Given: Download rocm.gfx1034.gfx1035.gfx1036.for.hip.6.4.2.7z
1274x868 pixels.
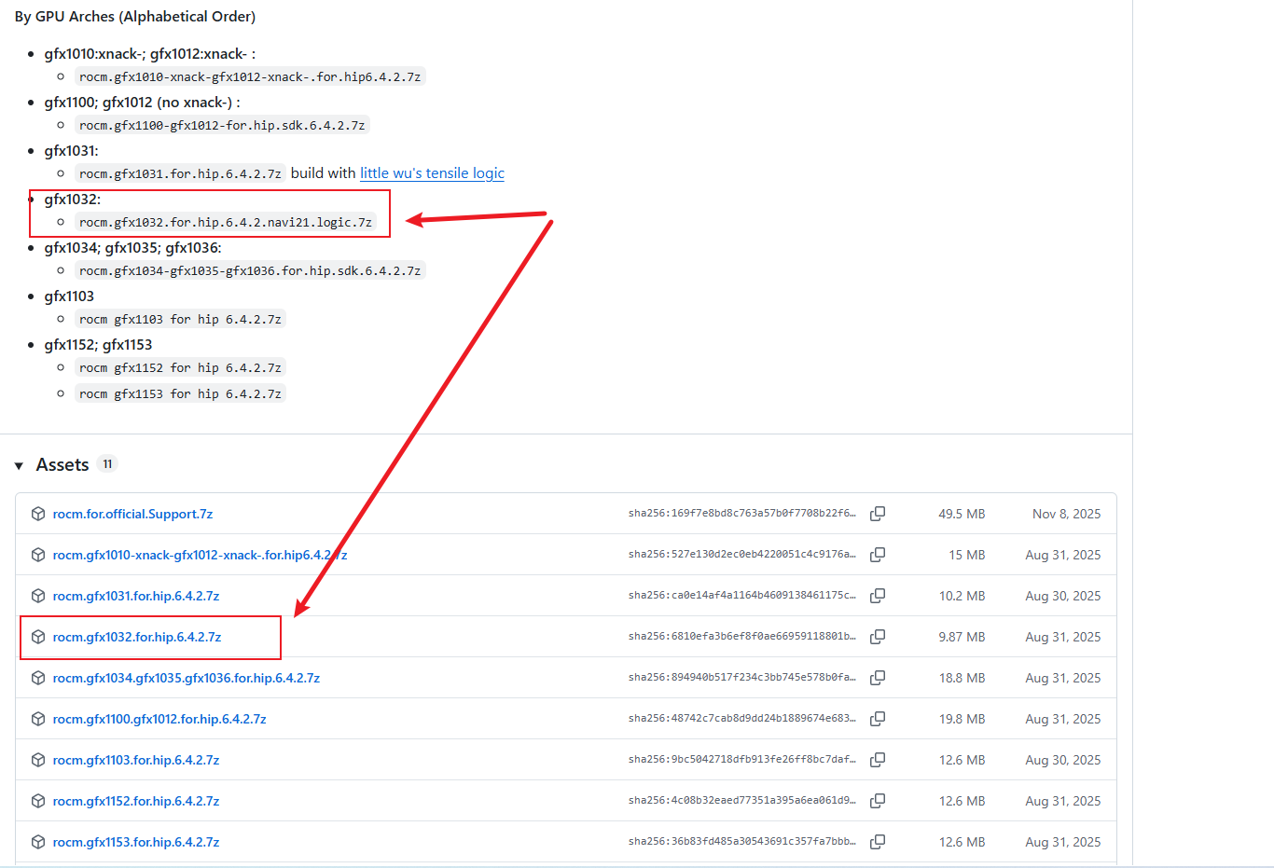Looking at the screenshot, I should pos(187,678).
